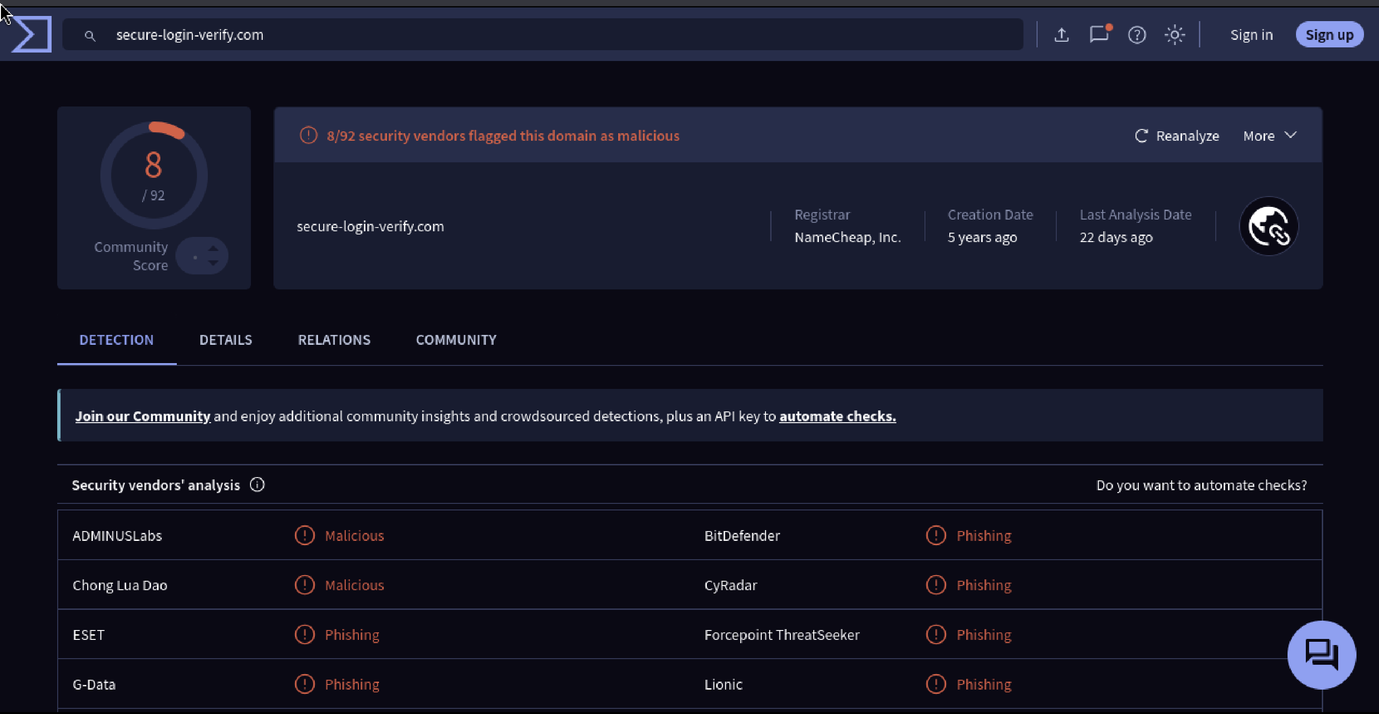
Task: Click Lionic Phishing alert icon
Action: point(936,684)
